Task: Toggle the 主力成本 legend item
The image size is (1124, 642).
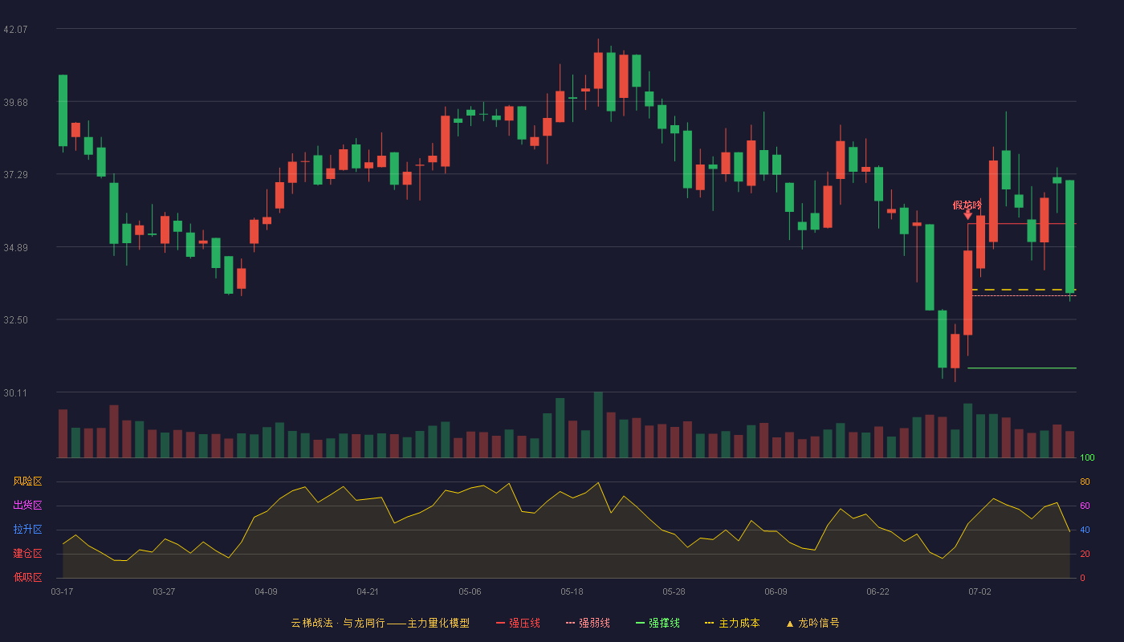Action: (732, 623)
